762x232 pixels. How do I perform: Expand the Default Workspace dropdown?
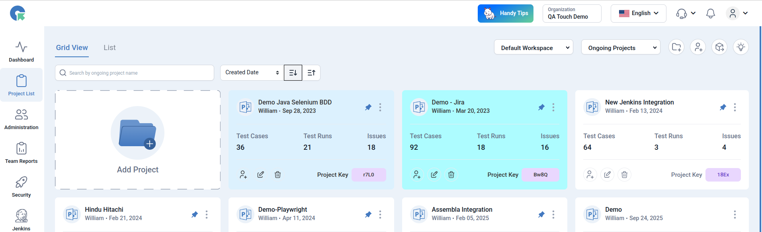coord(533,48)
